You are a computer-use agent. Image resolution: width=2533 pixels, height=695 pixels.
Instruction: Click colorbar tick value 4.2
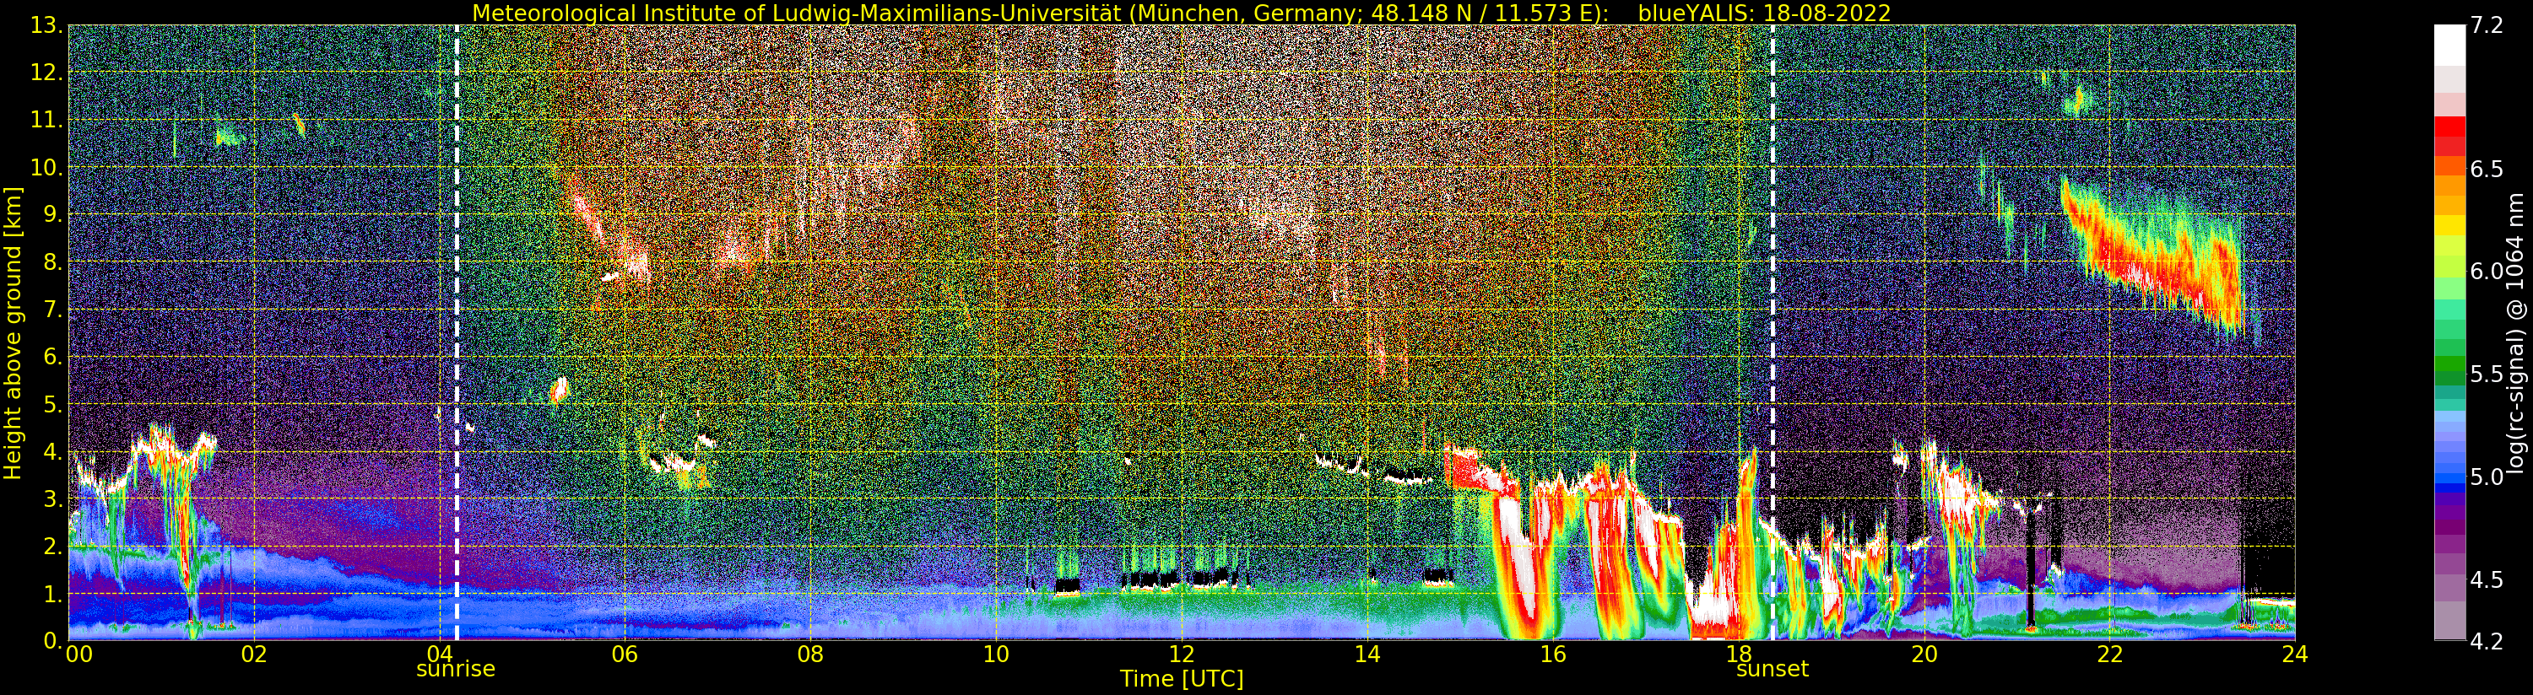(2486, 641)
